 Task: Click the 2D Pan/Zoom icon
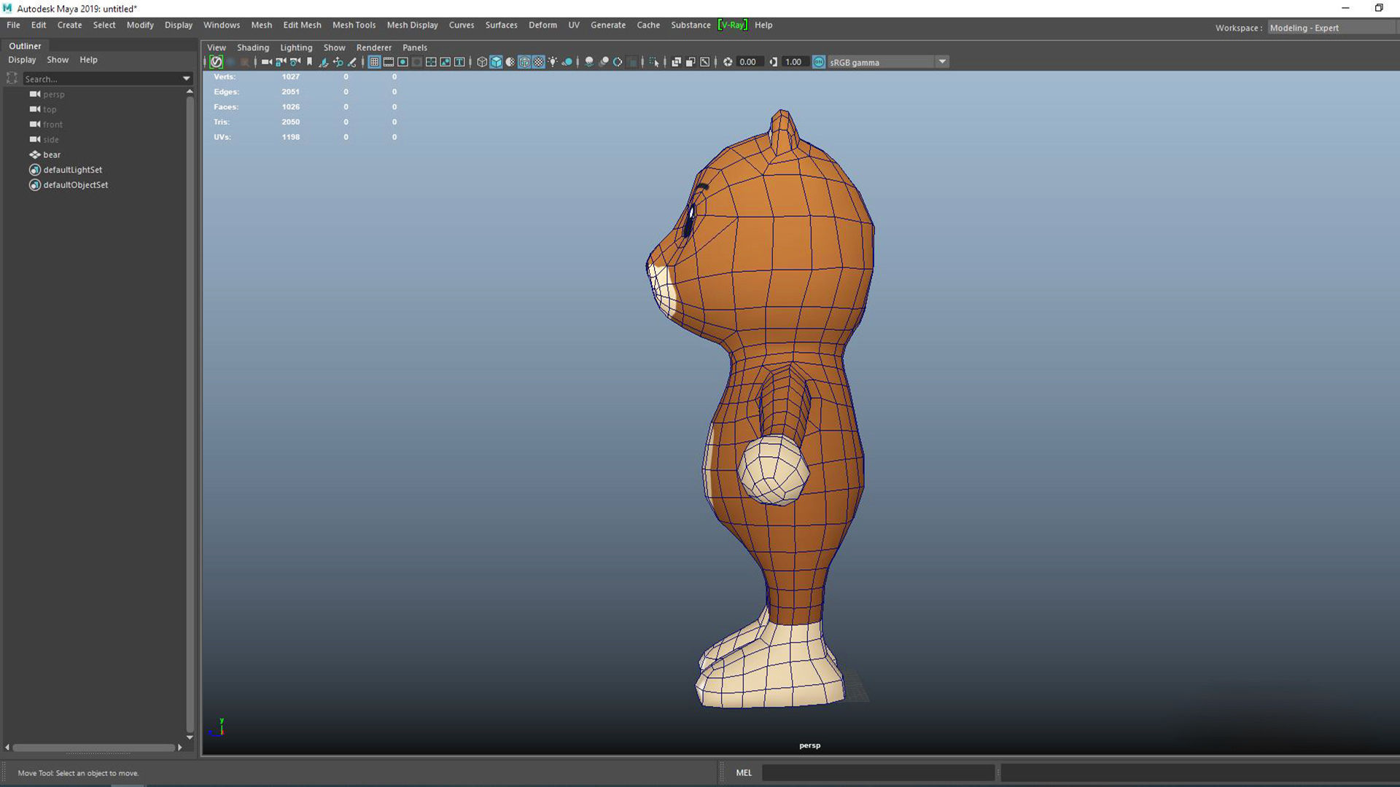pos(338,62)
